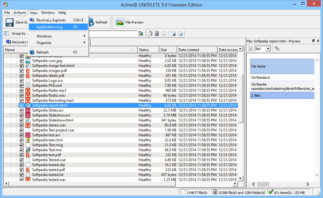This screenshot has height=198, width=323.
Task: Click the apply filter funnel icon
Action: pyautogui.click(x=141, y=33)
